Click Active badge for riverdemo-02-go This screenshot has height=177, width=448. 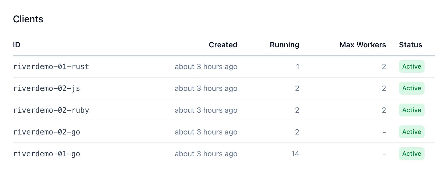click(x=411, y=132)
